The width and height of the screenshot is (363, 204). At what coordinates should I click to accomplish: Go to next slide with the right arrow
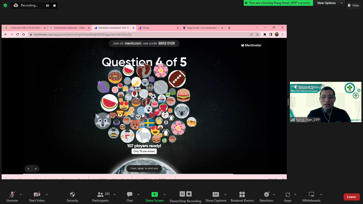click(x=36, y=169)
